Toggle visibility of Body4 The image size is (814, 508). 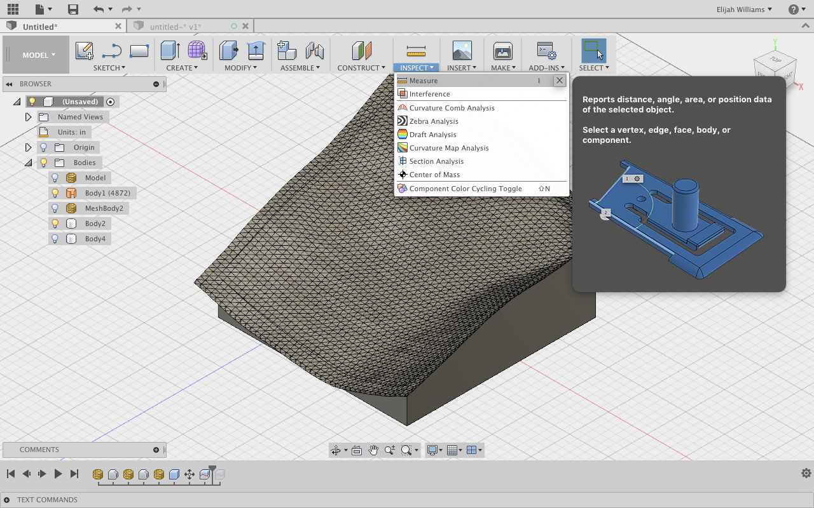[x=55, y=238]
